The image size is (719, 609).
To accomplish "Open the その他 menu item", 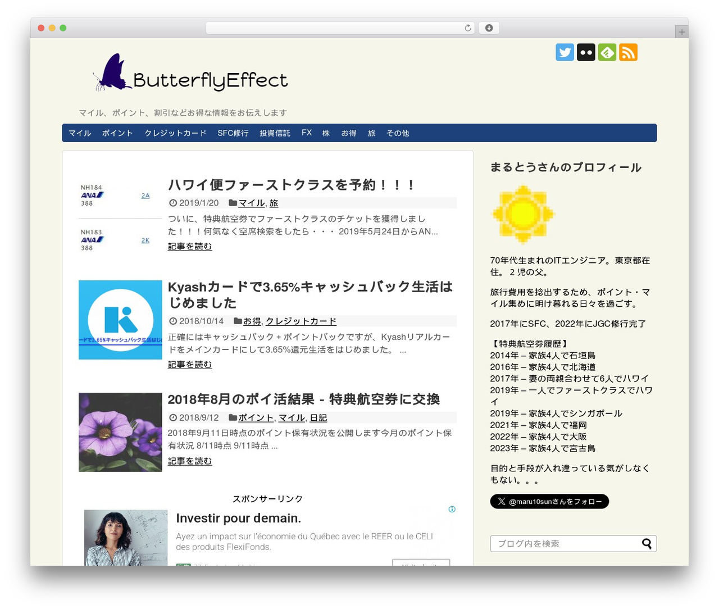I will pyautogui.click(x=398, y=133).
